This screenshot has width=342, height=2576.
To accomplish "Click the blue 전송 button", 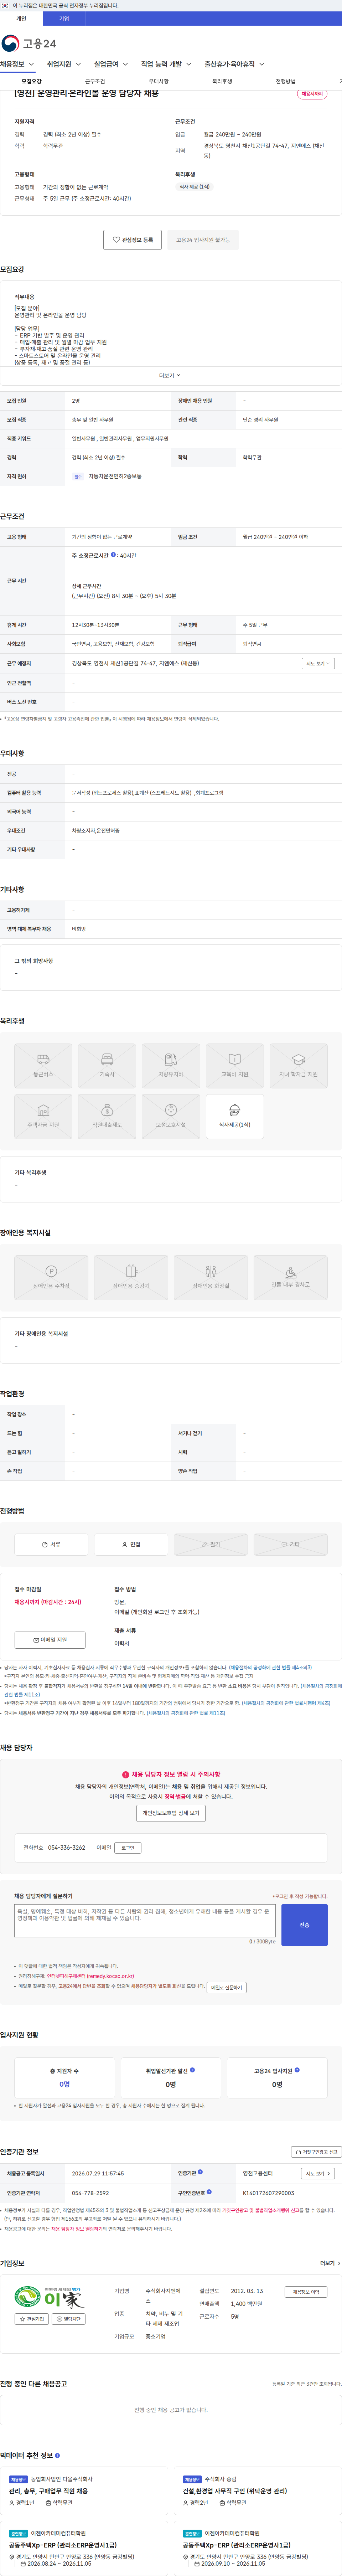I will (x=304, y=1925).
